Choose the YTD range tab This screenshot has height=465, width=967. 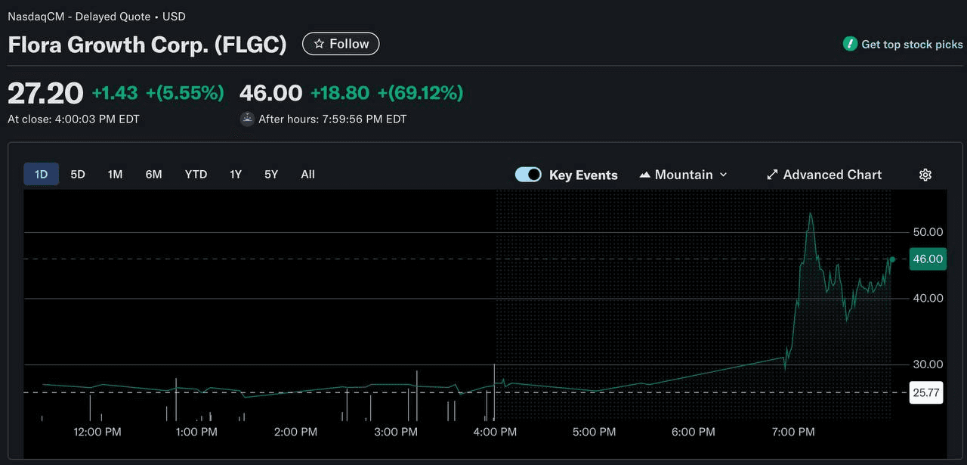196,175
